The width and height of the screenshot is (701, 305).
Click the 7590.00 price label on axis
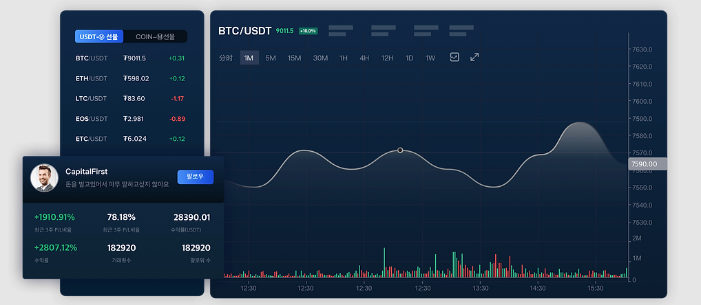coord(644,164)
